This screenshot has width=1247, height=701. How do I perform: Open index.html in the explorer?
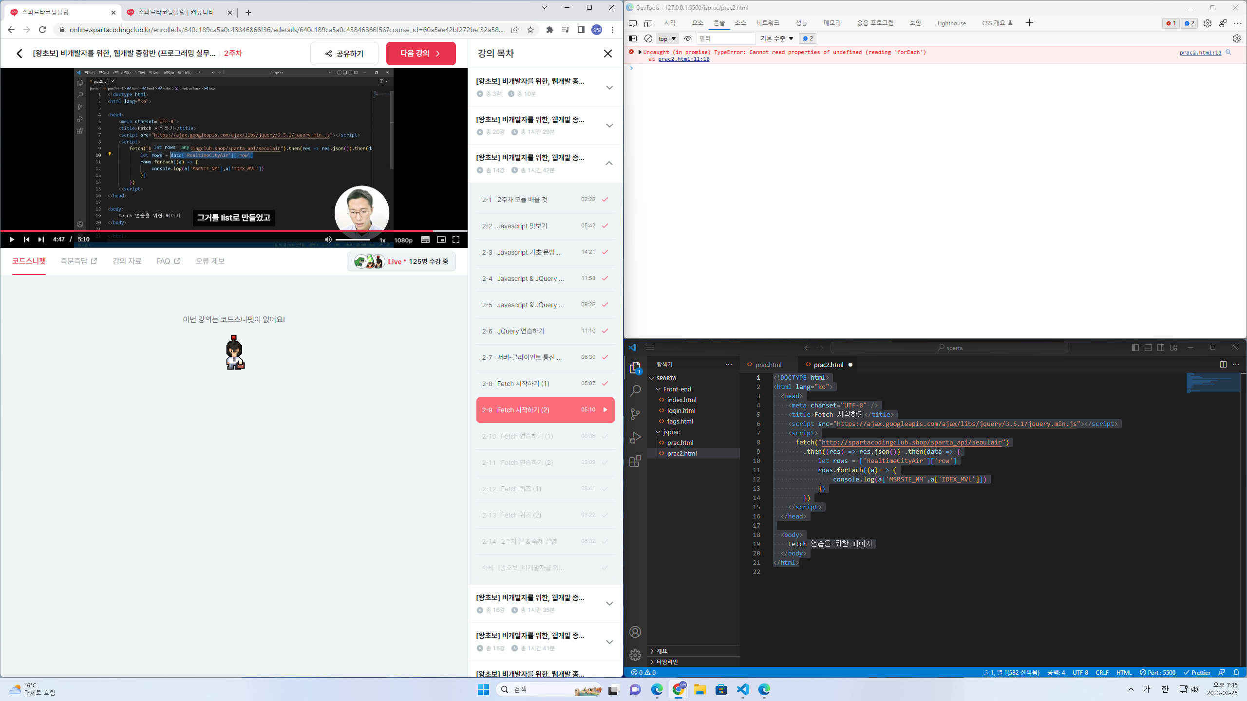click(681, 400)
